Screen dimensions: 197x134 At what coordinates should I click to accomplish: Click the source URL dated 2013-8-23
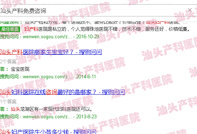[x=48, y=116]
